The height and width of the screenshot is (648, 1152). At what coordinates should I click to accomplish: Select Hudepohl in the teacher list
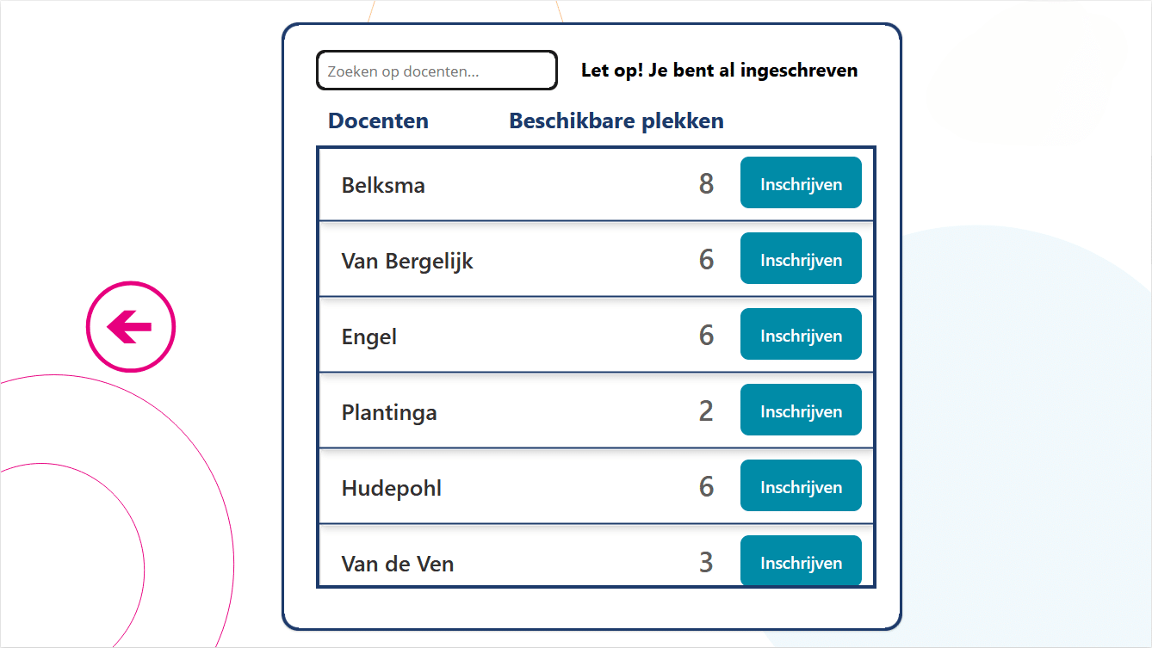(392, 488)
